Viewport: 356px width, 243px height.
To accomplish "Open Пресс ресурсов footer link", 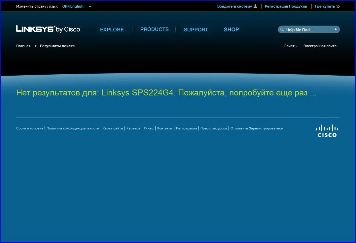I will (x=214, y=128).
